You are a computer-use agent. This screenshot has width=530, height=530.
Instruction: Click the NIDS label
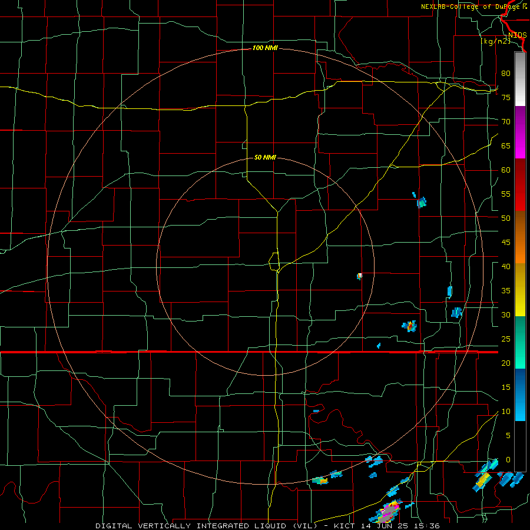click(517, 35)
